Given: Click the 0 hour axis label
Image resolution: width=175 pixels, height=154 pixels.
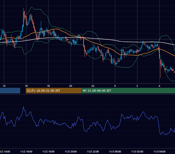Looking at the screenshot, I should point(115,86).
